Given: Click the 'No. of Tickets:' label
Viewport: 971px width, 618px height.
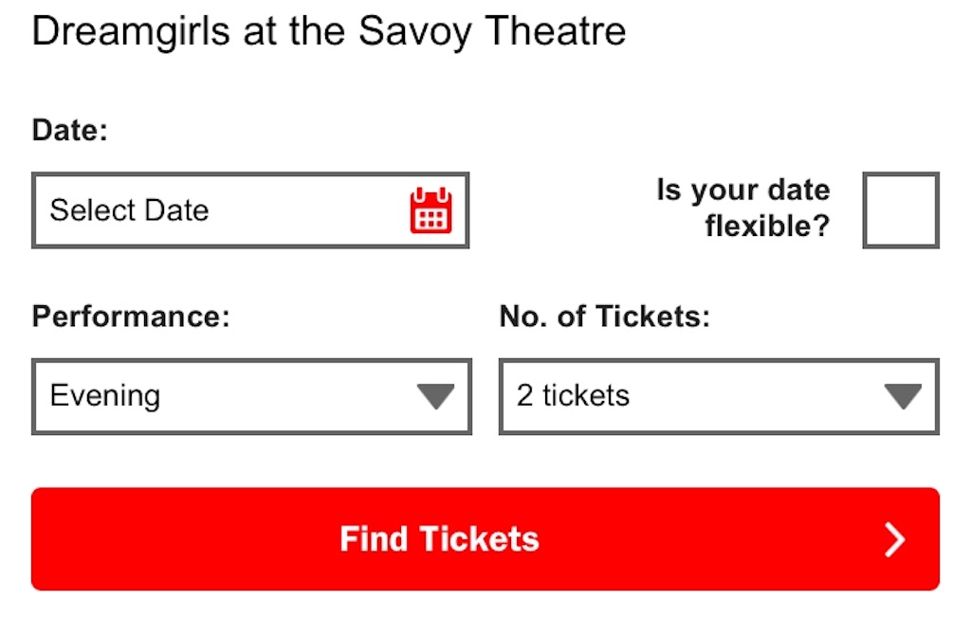Looking at the screenshot, I should (605, 317).
